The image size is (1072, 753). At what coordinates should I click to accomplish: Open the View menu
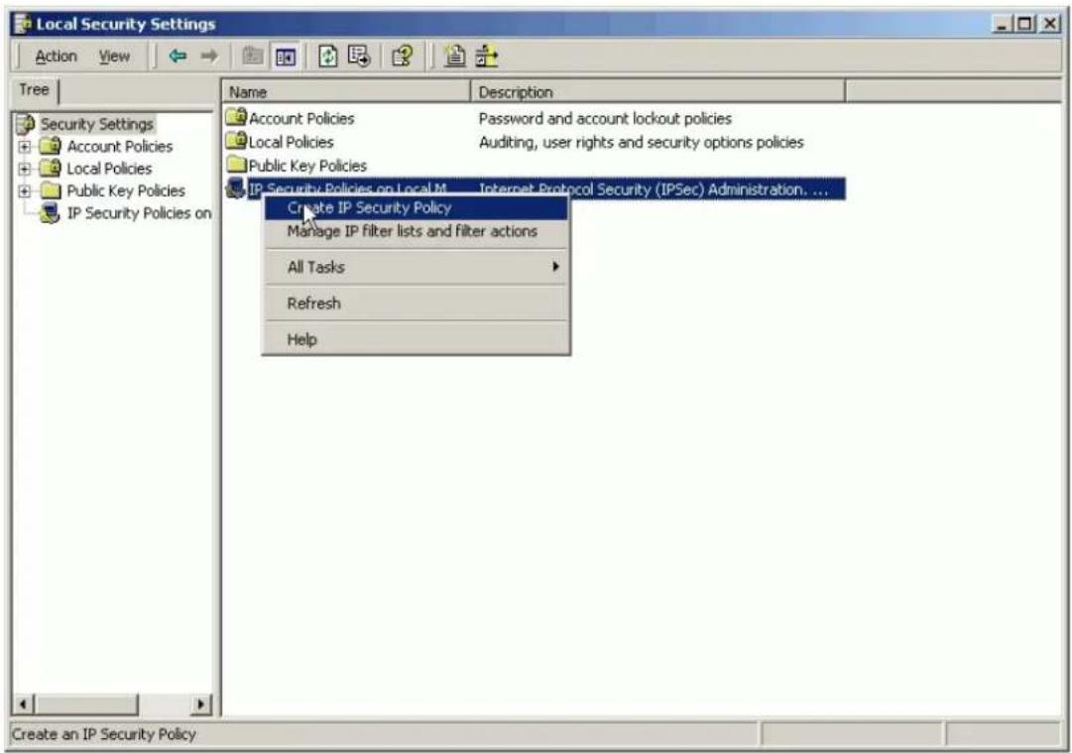pyautogui.click(x=114, y=57)
